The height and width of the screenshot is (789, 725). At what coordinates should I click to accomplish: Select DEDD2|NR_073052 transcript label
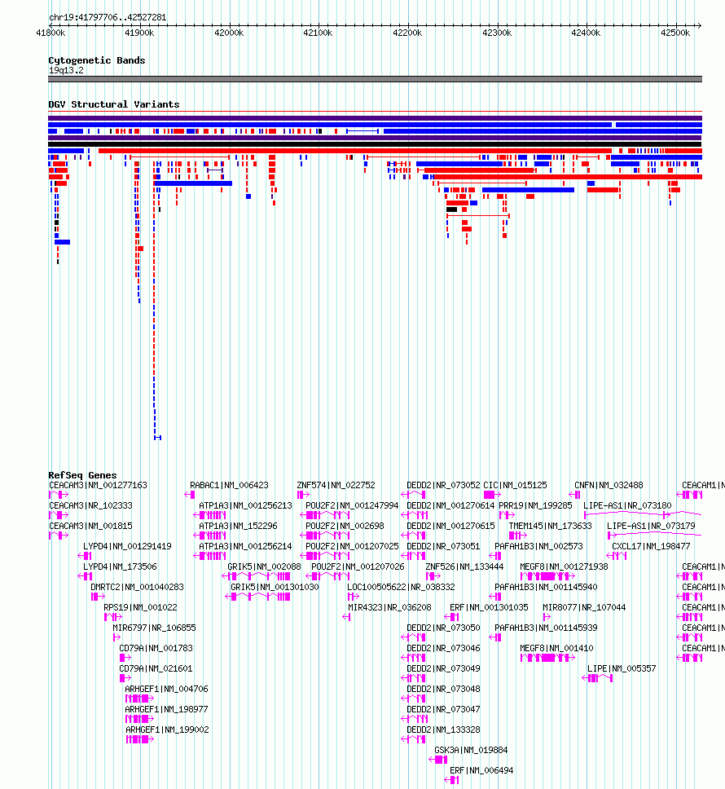[x=443, y=485]
